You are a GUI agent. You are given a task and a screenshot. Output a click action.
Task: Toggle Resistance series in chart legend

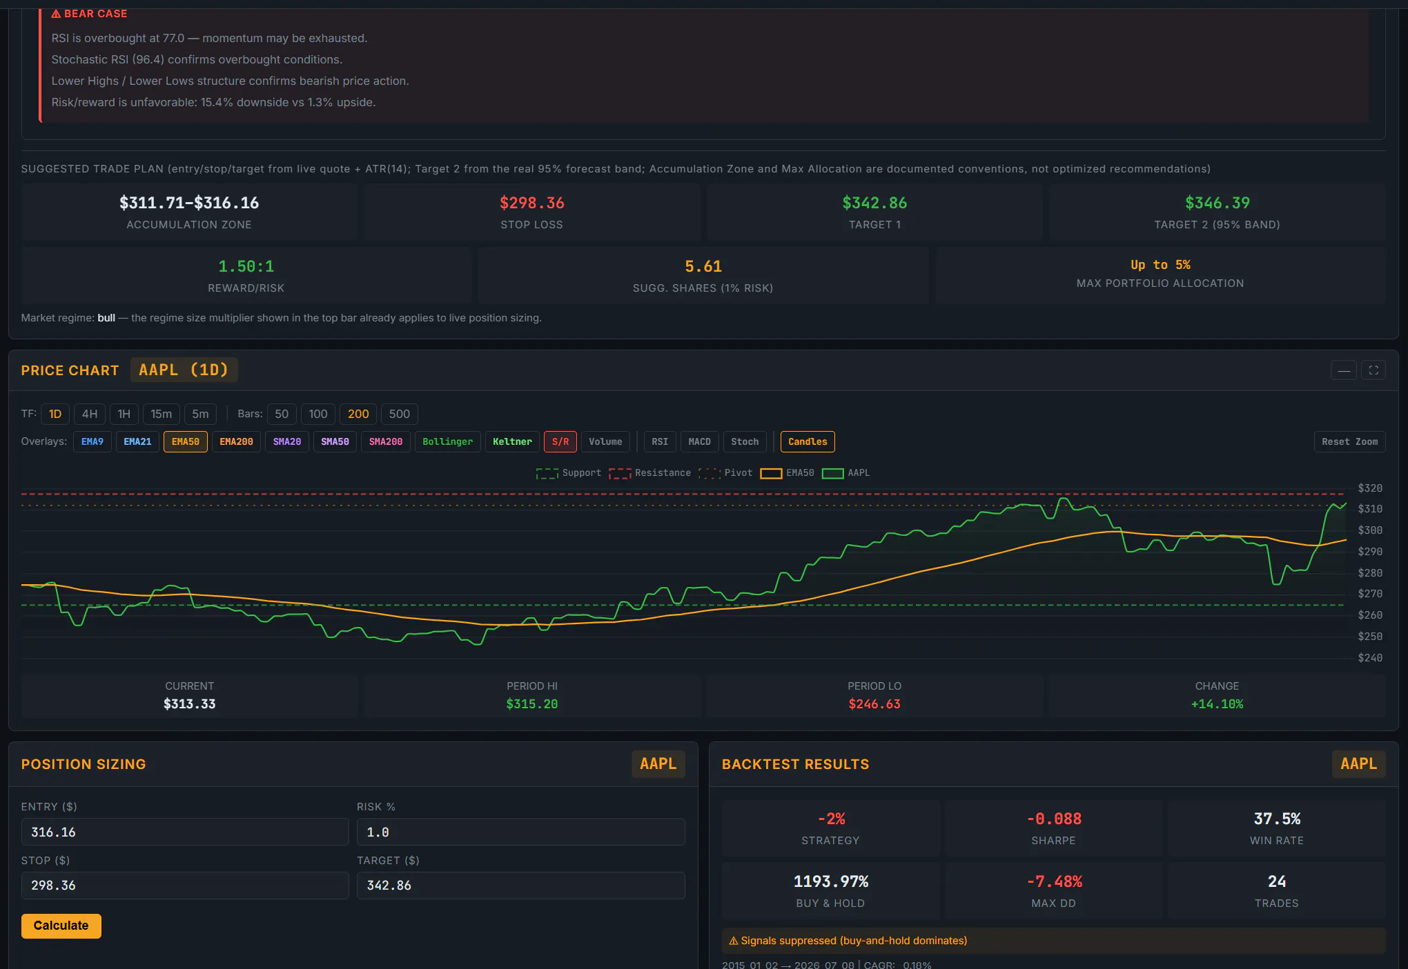tap(650, 473)
